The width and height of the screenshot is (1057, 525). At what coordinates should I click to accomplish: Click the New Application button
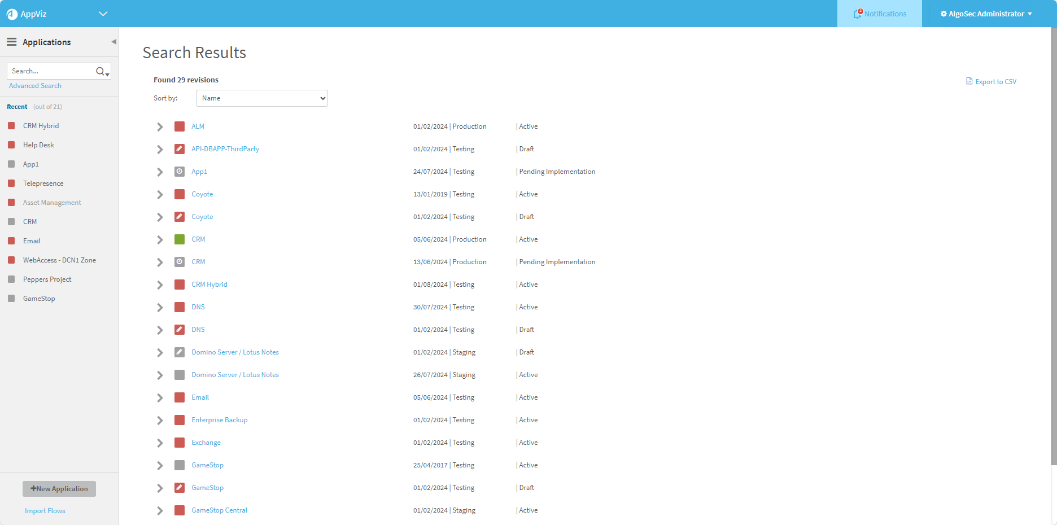coord(59,489)
